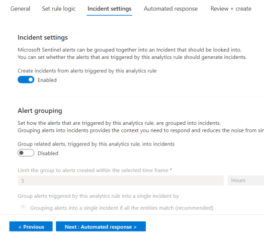Viewport: 264px width, 238px height.
Task: Open the Hours unit dropdown
Action: coord(246,181)
